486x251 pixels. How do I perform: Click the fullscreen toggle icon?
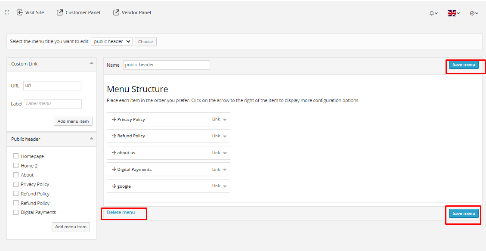tap(7, 13)
